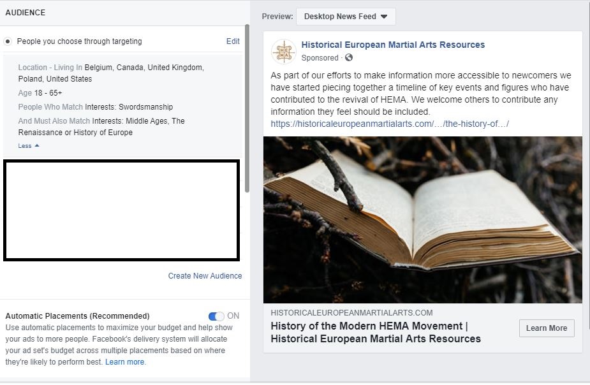Click the public globe icon beside Sponsored

pyautogui.click(x=349, y=57)
